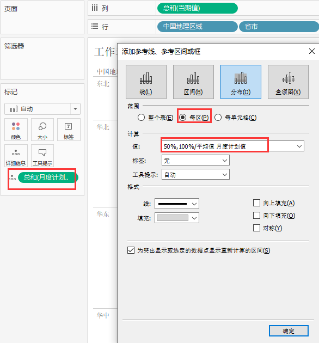Viewport: 319px width, 343px height.
Task: Choose the 每区(P) scope radio button
Action: 182,118
